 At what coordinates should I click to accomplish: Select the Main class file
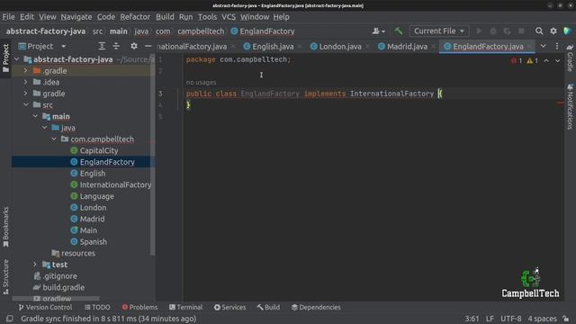point(88,230)
